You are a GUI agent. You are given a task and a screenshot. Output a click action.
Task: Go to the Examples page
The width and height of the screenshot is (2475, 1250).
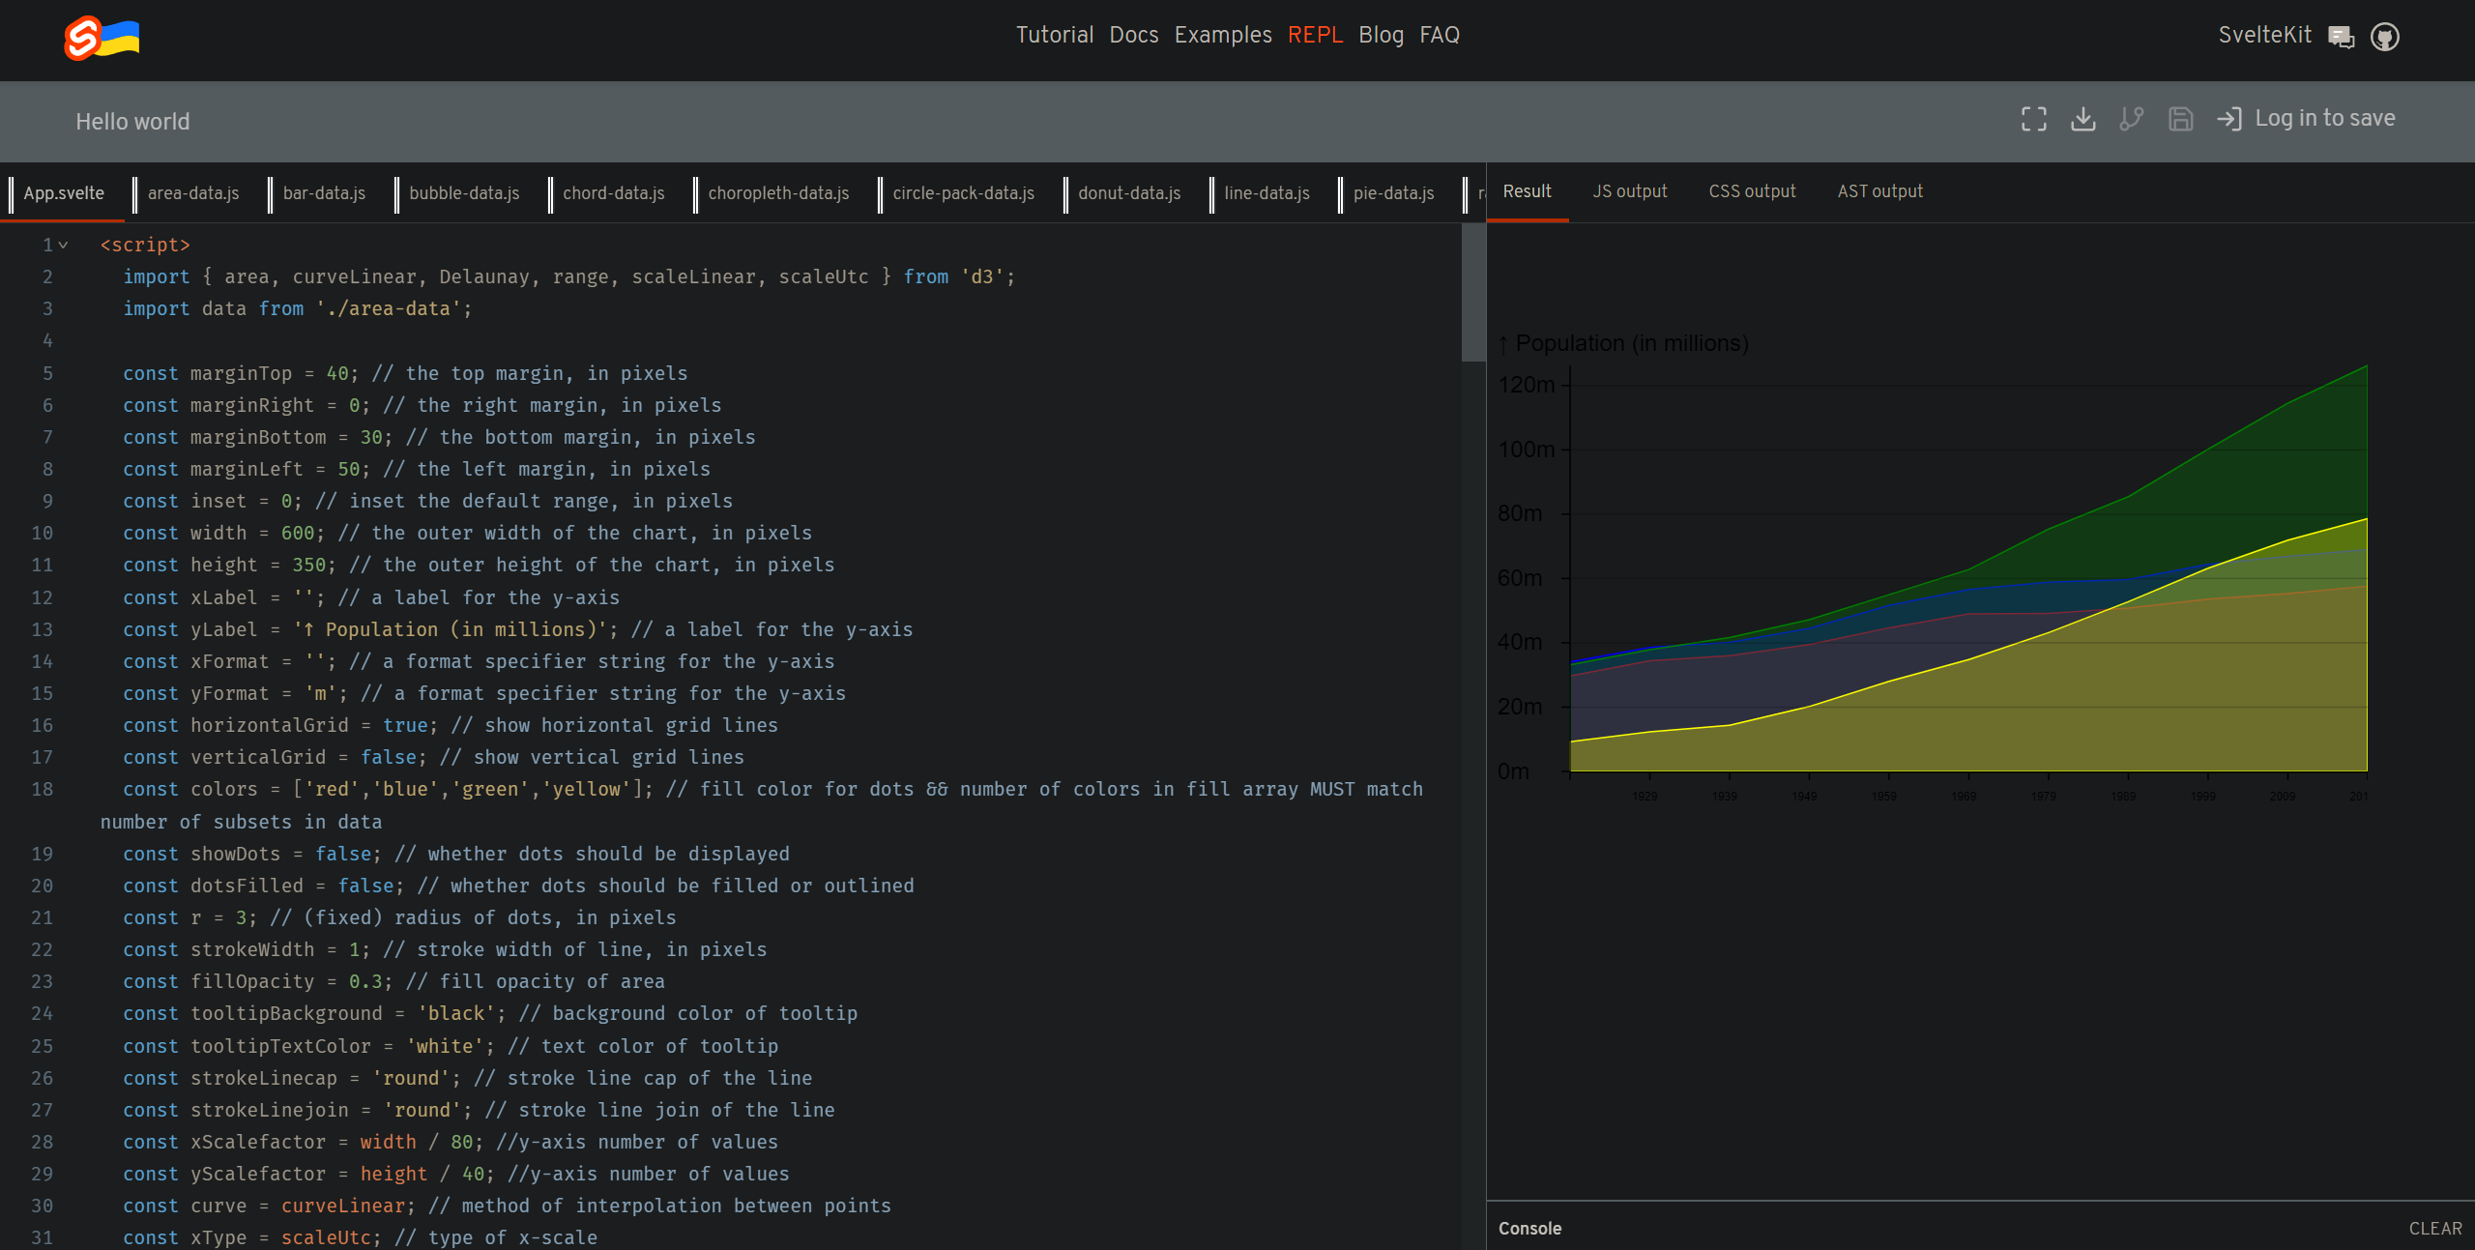[1223, 35]
